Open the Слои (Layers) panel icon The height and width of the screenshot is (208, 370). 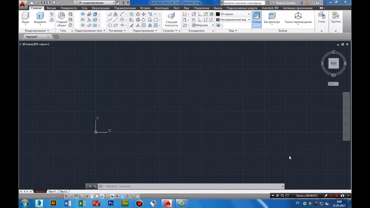point(321,17)
